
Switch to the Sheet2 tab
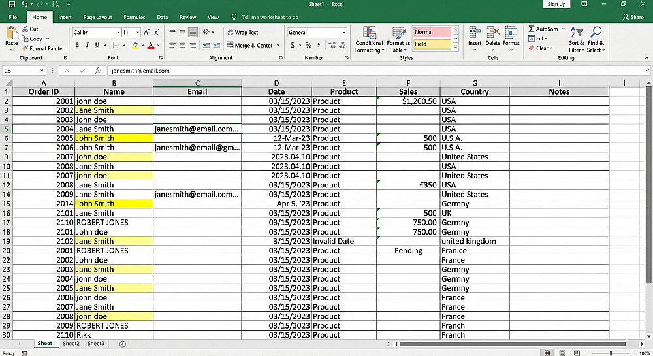click(x=71, y=344)
